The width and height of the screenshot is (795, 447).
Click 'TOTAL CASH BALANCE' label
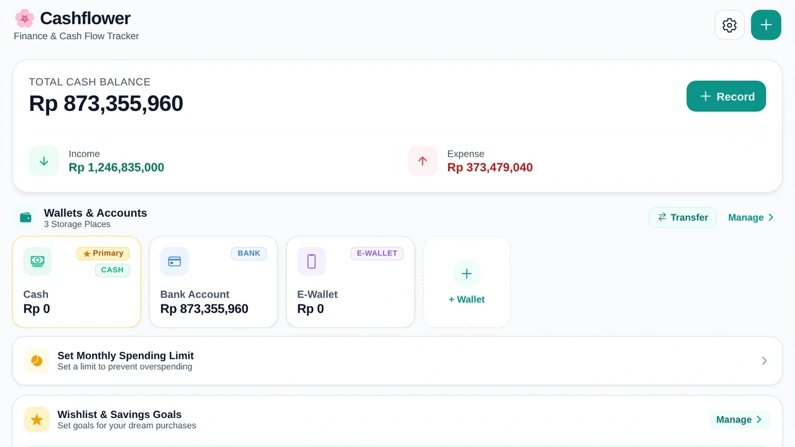(90, 82)
